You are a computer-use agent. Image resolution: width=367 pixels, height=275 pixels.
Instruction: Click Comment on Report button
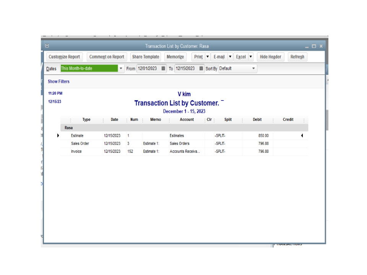pyautogui.click(x=107, y=57)
